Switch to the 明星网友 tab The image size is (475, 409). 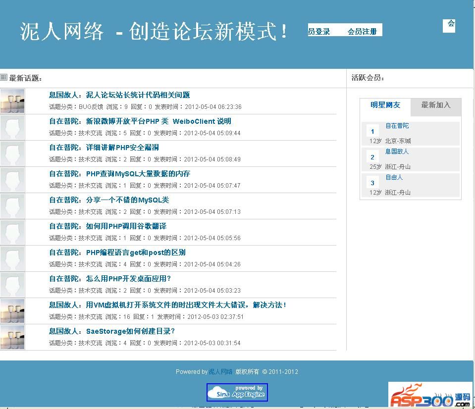point(385,105)
